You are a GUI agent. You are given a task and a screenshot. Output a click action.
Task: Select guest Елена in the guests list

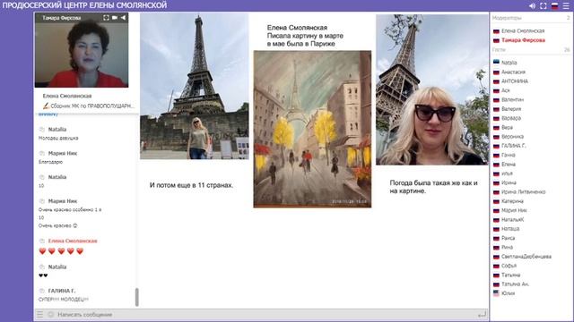point(509,165)
